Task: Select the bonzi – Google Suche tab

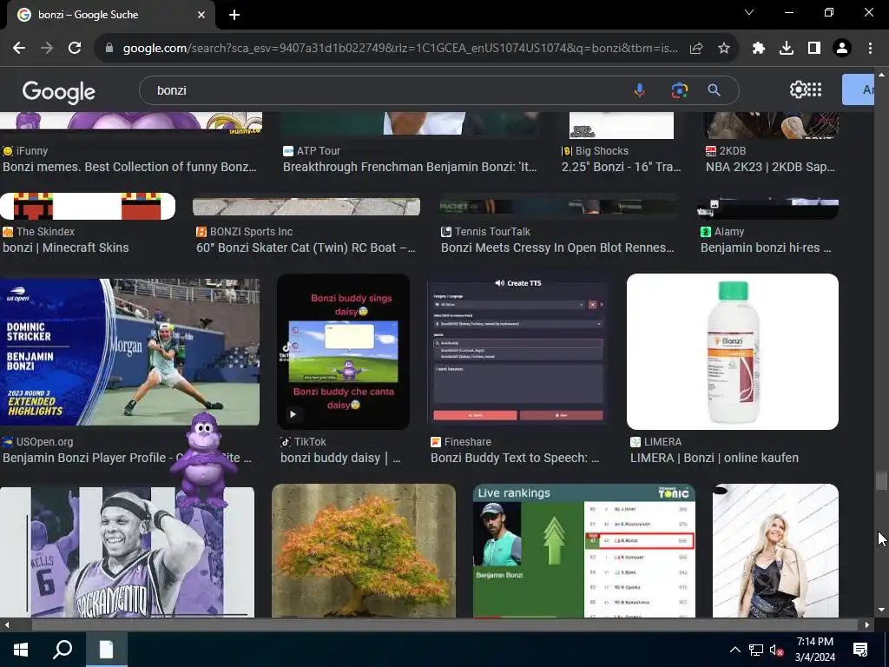Action: coord(111,15)
